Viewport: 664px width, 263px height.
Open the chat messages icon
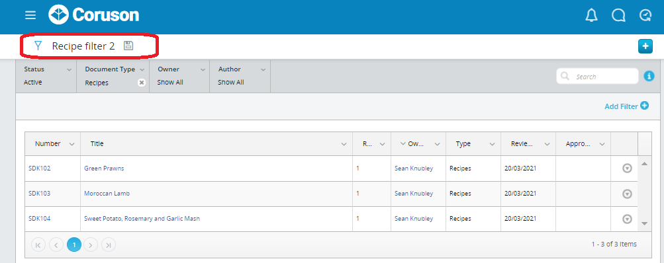click(x=618, y=16)
